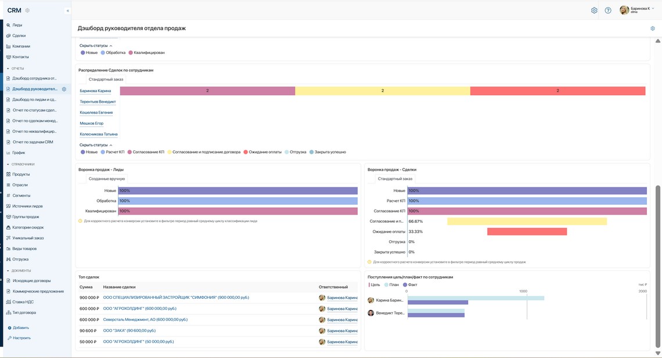Toggle Ожидание оплаты status legend item
Image resolution: width=662 pixels, height=358 pixels.
click(x=262, y=152)
